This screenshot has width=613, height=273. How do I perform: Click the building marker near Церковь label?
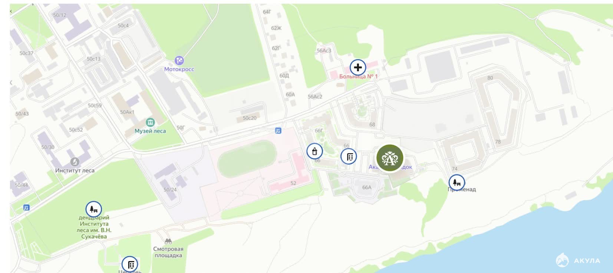click(x=130, y=264)
